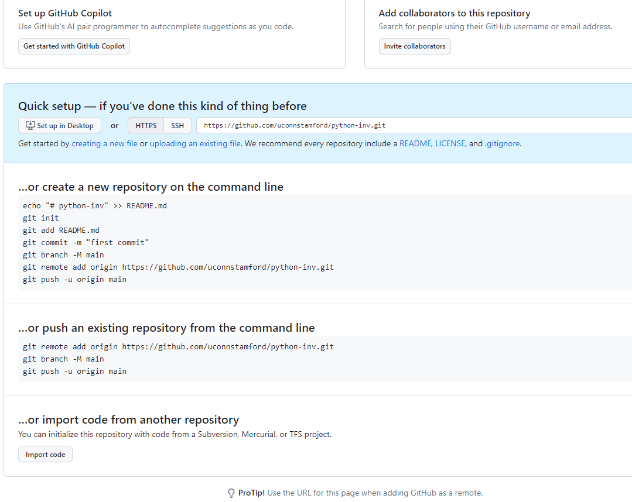This screenshot has height=502, width=632.
Task: Click the Quick setup heading text
Action: (x=162, y=106)
